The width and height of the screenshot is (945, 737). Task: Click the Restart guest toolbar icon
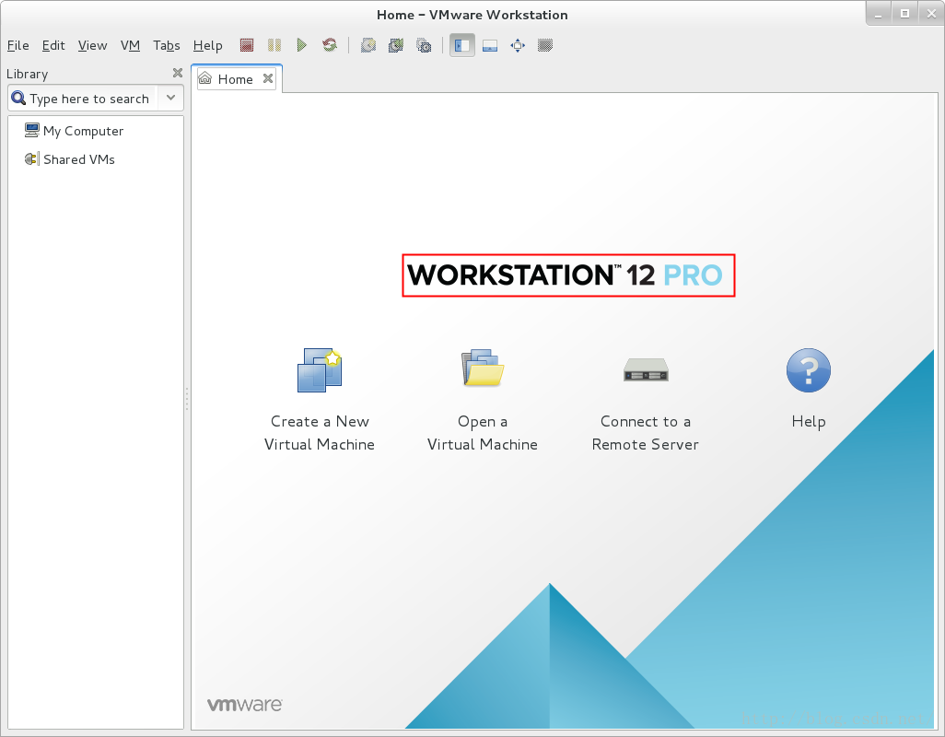pos(330,45)
